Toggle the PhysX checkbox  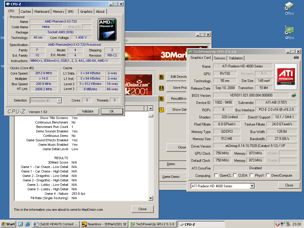click(252, 175)
